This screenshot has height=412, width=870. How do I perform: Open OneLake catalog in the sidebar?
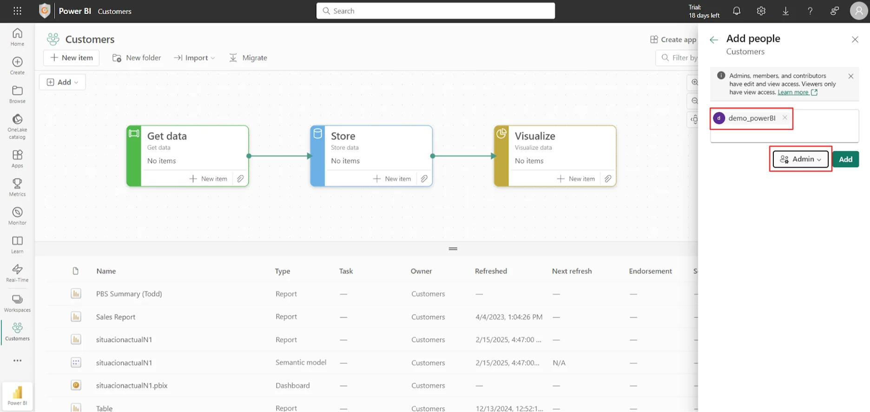[x=17, y=126]
